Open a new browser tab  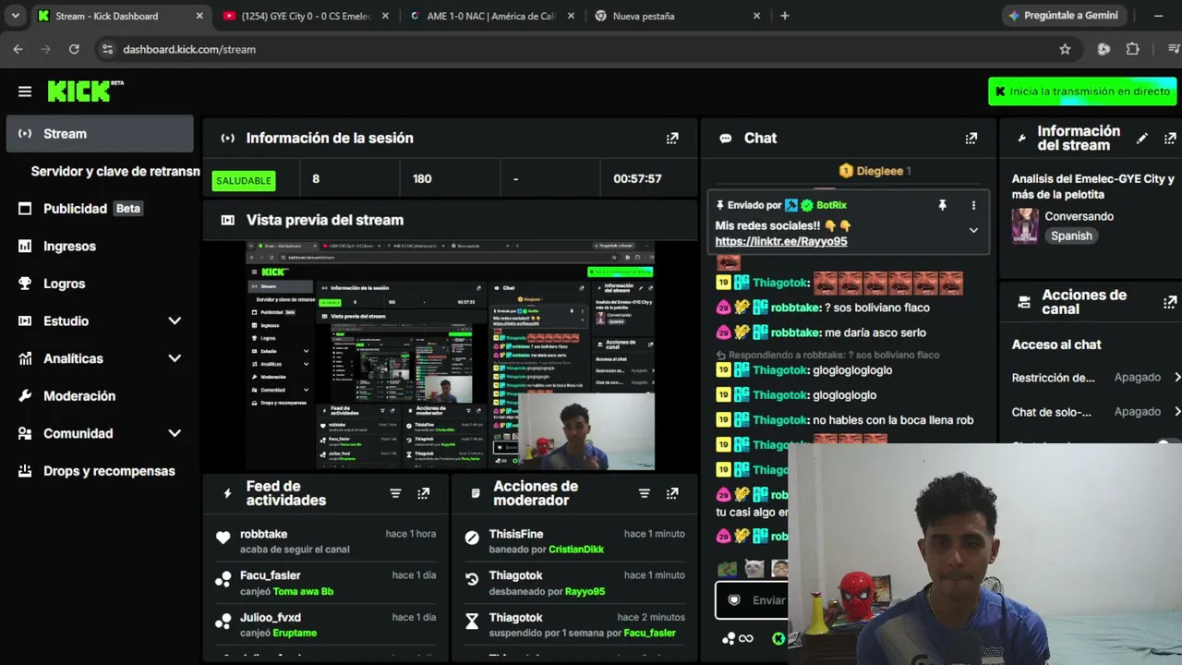click(x=785, y=16)
